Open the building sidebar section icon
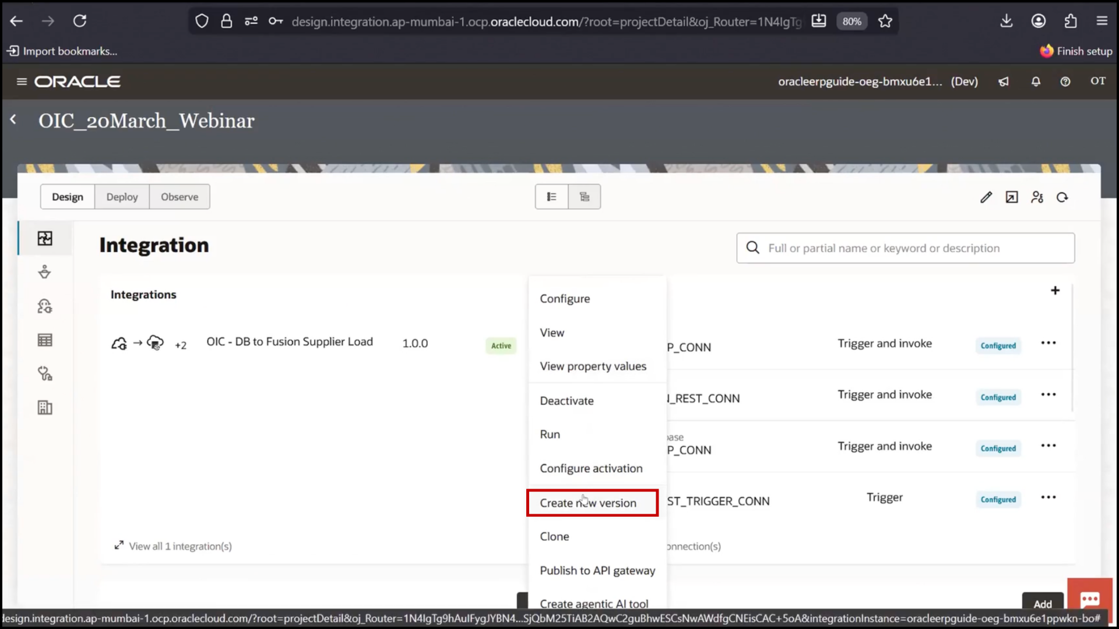 point(45,408)
